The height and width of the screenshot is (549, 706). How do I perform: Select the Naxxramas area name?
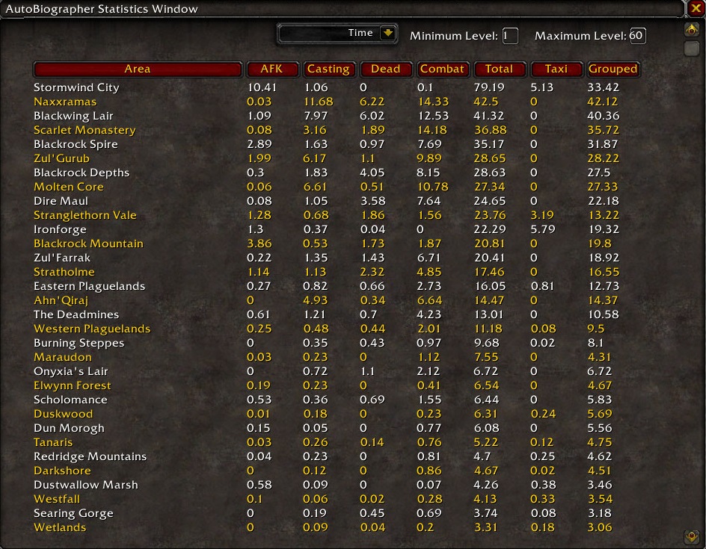pos(65,102)
